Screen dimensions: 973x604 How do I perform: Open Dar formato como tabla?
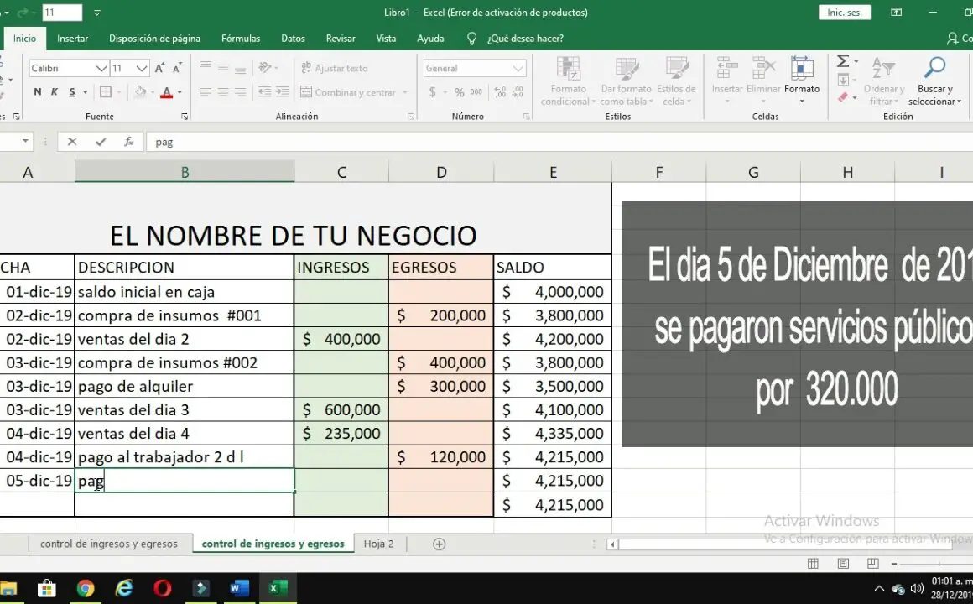(626, 81)
